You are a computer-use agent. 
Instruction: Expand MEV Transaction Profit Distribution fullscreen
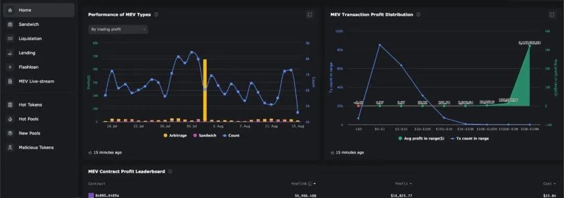coord(552,15)
